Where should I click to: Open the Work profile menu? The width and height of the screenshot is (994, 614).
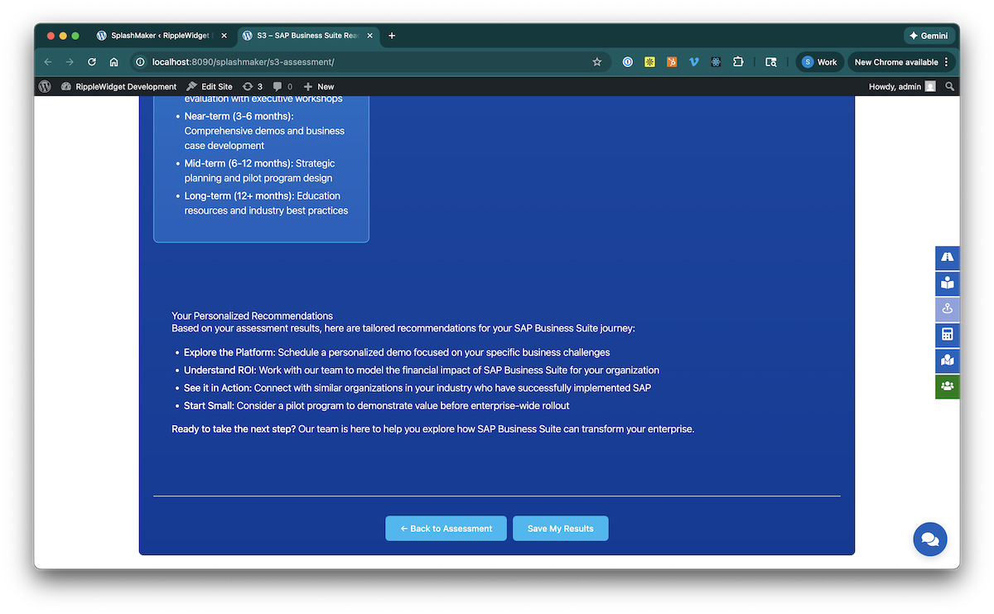pos(819,62)
